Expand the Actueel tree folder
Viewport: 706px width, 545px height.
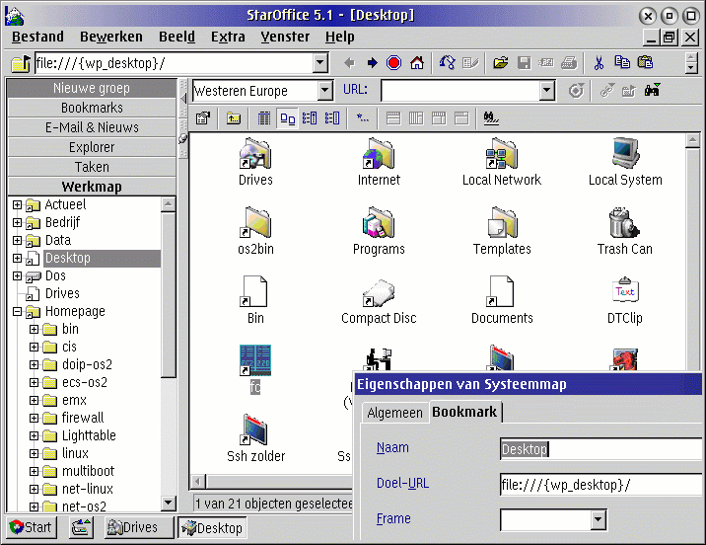[17, 204]
